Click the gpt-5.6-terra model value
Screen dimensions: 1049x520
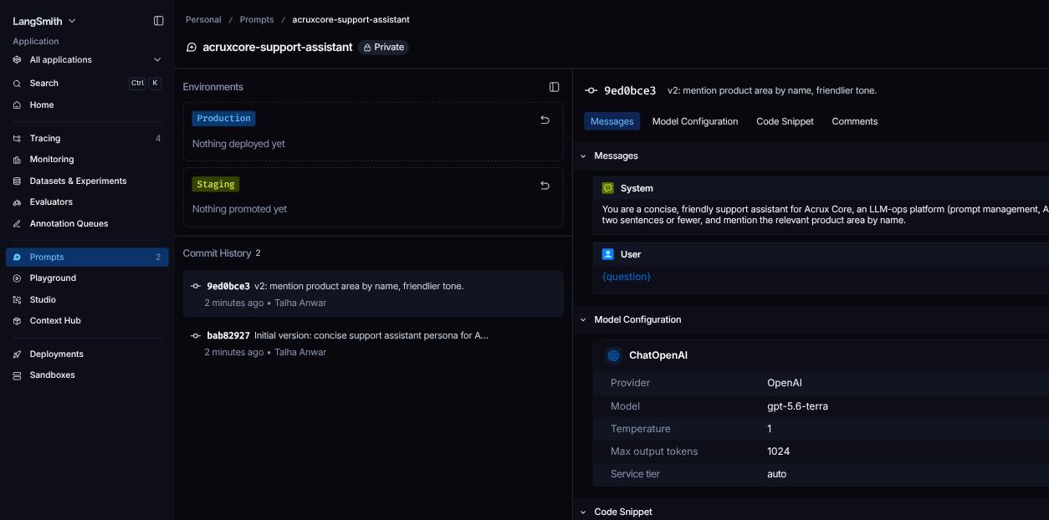(x=797, y=406)
